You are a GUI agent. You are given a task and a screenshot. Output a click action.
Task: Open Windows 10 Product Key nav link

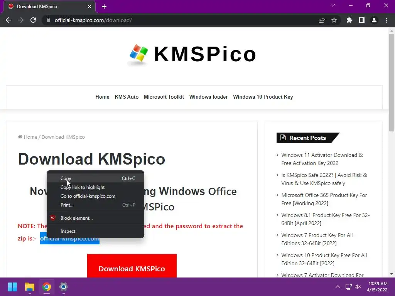(x=263, y=97)
